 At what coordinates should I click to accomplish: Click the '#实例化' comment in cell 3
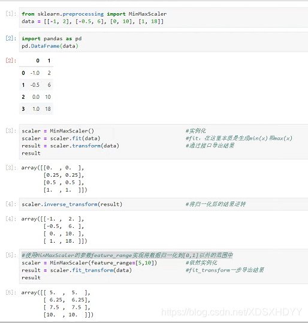coord(196,131)
